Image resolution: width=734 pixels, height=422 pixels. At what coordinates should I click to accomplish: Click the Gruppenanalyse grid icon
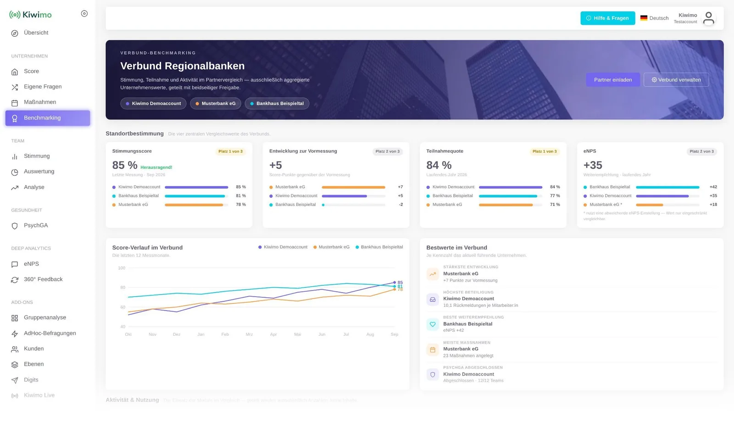[x=15, y=318]
